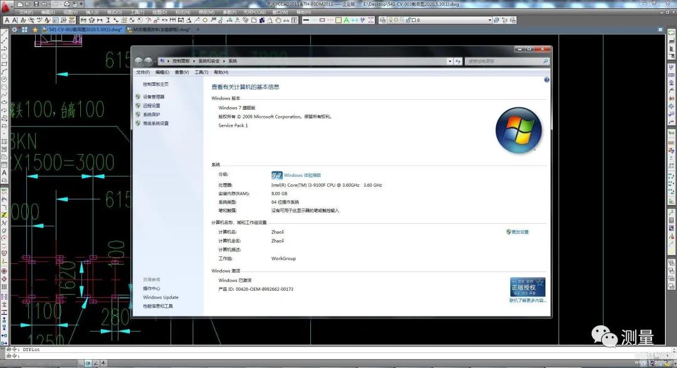Click the 正版授权 genuine software badge
The height and width of the screenshot is (368, 677).
click(x=528, y=287)
